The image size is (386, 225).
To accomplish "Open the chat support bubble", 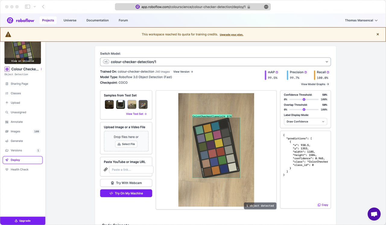I will pyautogui.click(x=374, y=214).
